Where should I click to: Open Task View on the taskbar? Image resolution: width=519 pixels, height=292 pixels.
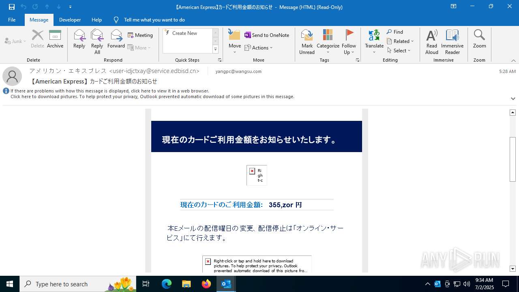click(146, 284)
